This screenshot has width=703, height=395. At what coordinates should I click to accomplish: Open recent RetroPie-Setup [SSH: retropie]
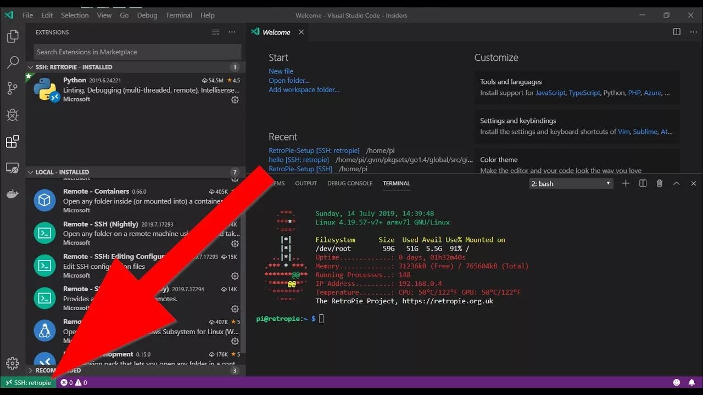tap(314, 150)
